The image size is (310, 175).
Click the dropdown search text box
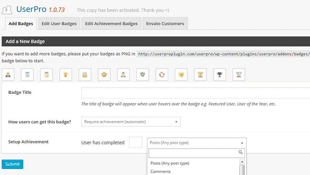tap(197, 153)
